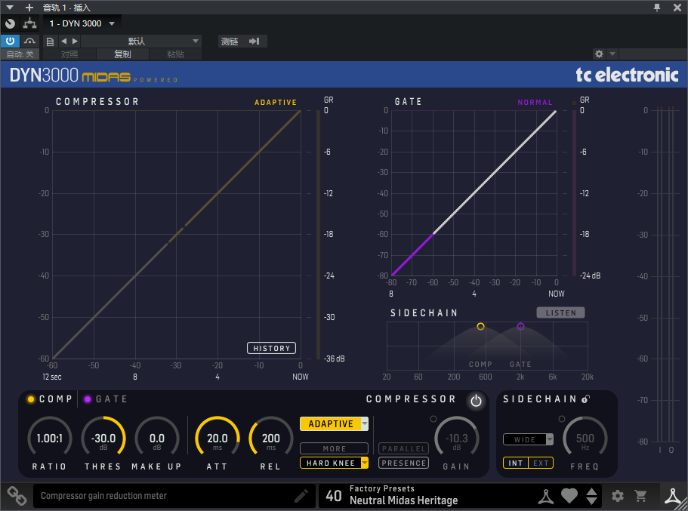Click the ATT knob showing 20.0 ms
The height and width of the screenshot is (511, 688).
click(218, 438)
